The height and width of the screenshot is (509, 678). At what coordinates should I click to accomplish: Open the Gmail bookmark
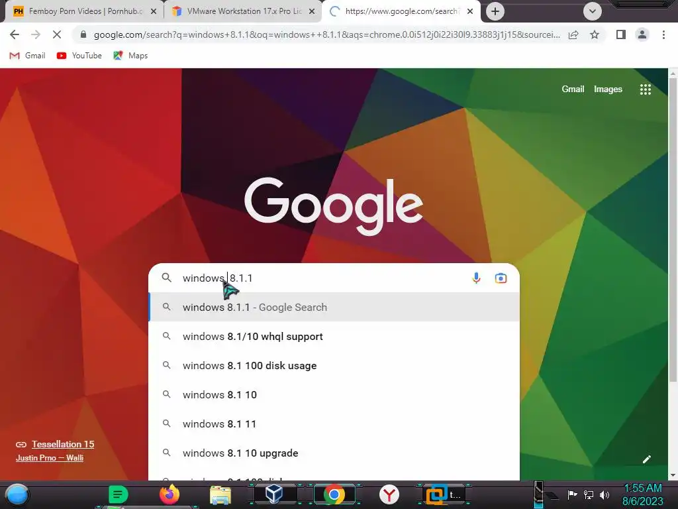click(27, 56)
